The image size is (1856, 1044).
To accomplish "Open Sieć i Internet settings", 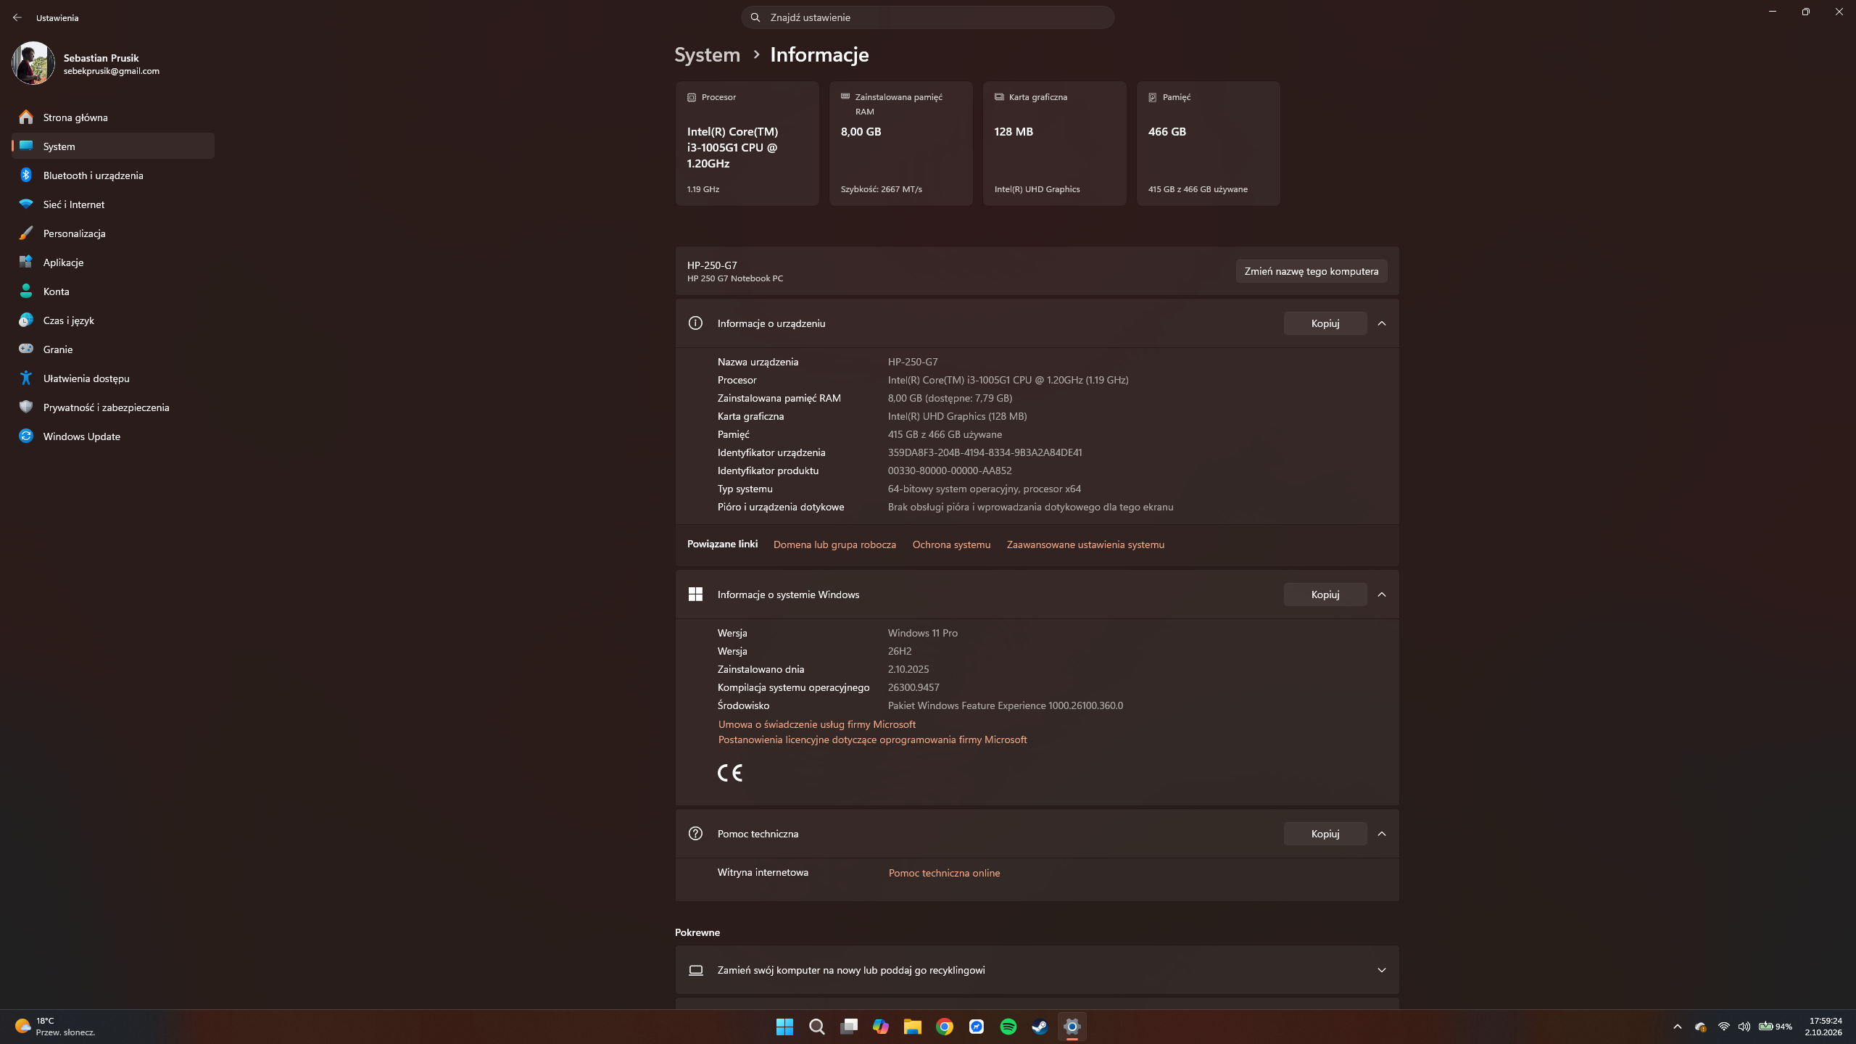I will click(x=113, y=204).
